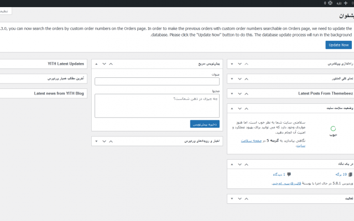Focus the محتوا content text area
Screen dimensions: 354x221
tap(157, 106)
